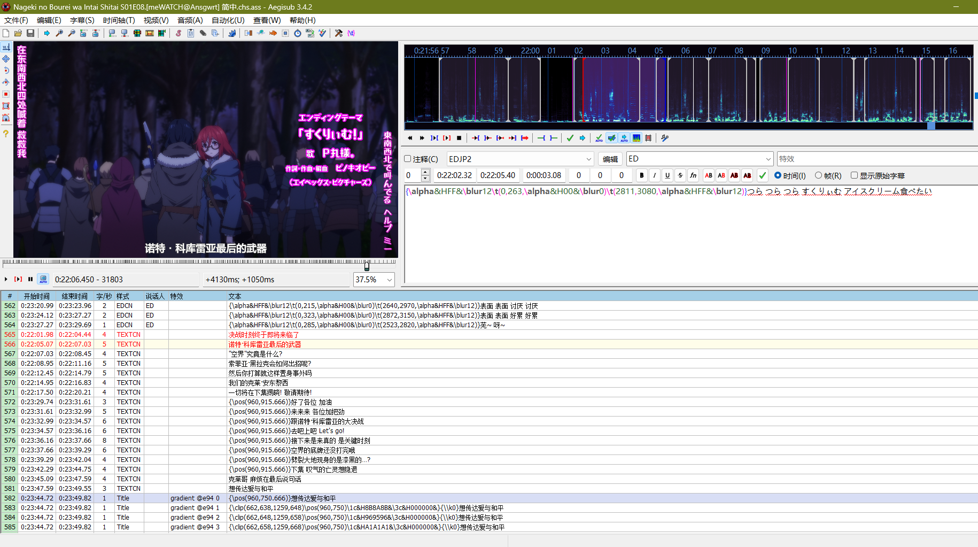Increase the layer number with the up stepper

point(425,172)
